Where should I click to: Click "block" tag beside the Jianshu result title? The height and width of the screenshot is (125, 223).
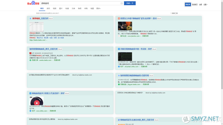coord(159,19)
